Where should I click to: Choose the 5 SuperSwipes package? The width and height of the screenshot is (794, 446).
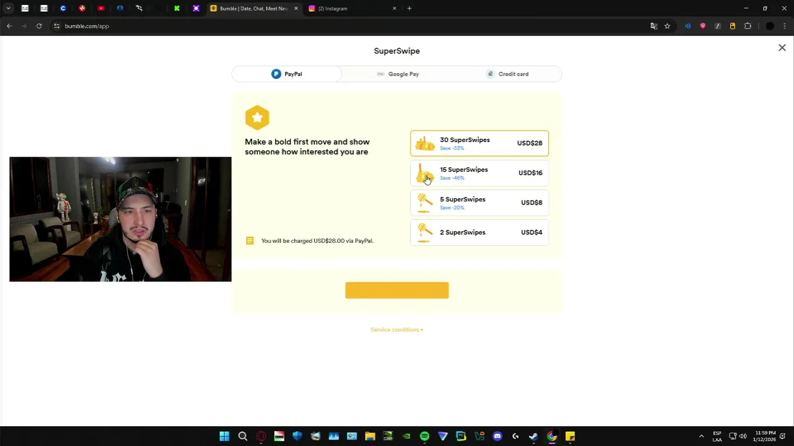click(480, 203)
